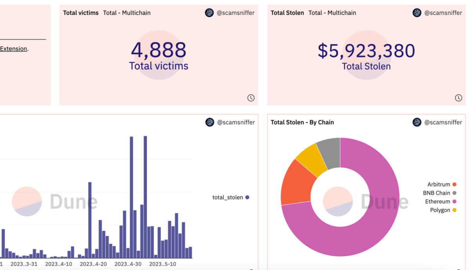Click the 2023..4-30 axis label
The width and height of the screenshot is (470, 270).
pyautogui.click(x=128, y=264)
